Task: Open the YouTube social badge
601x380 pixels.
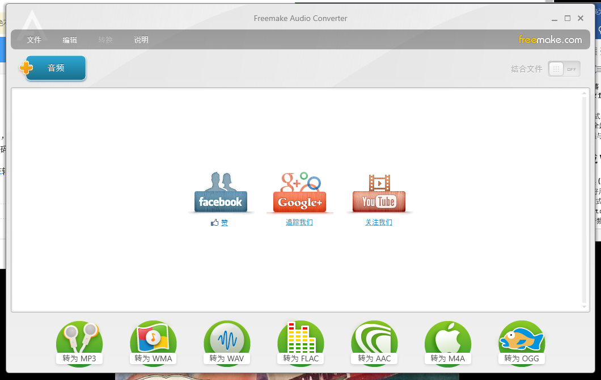Action: (379, 193)
